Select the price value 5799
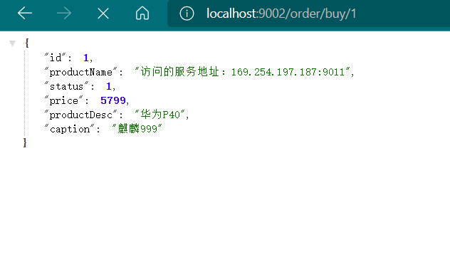The image size is (450, 267). click(x=113, y=100)
